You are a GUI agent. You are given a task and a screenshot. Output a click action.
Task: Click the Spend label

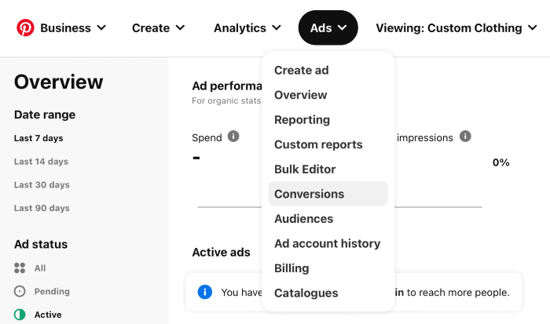[x=207, y=137]
